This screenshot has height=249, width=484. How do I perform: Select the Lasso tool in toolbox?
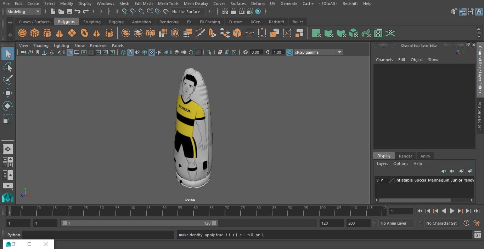point(7,67)
